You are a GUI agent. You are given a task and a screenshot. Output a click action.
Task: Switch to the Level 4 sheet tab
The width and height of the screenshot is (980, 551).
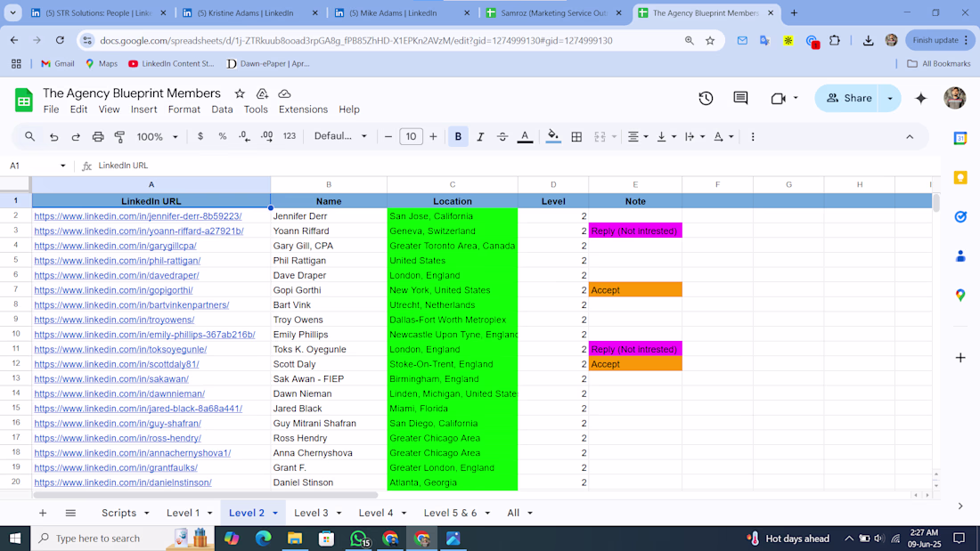[x=376, y=513]
